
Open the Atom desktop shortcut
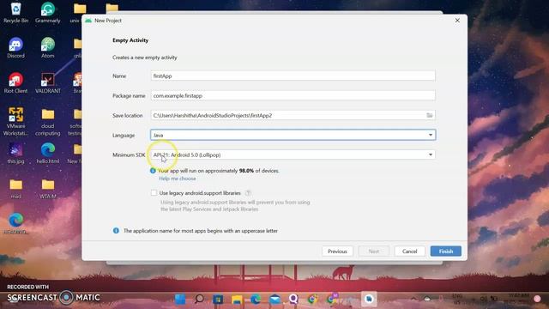48,48
